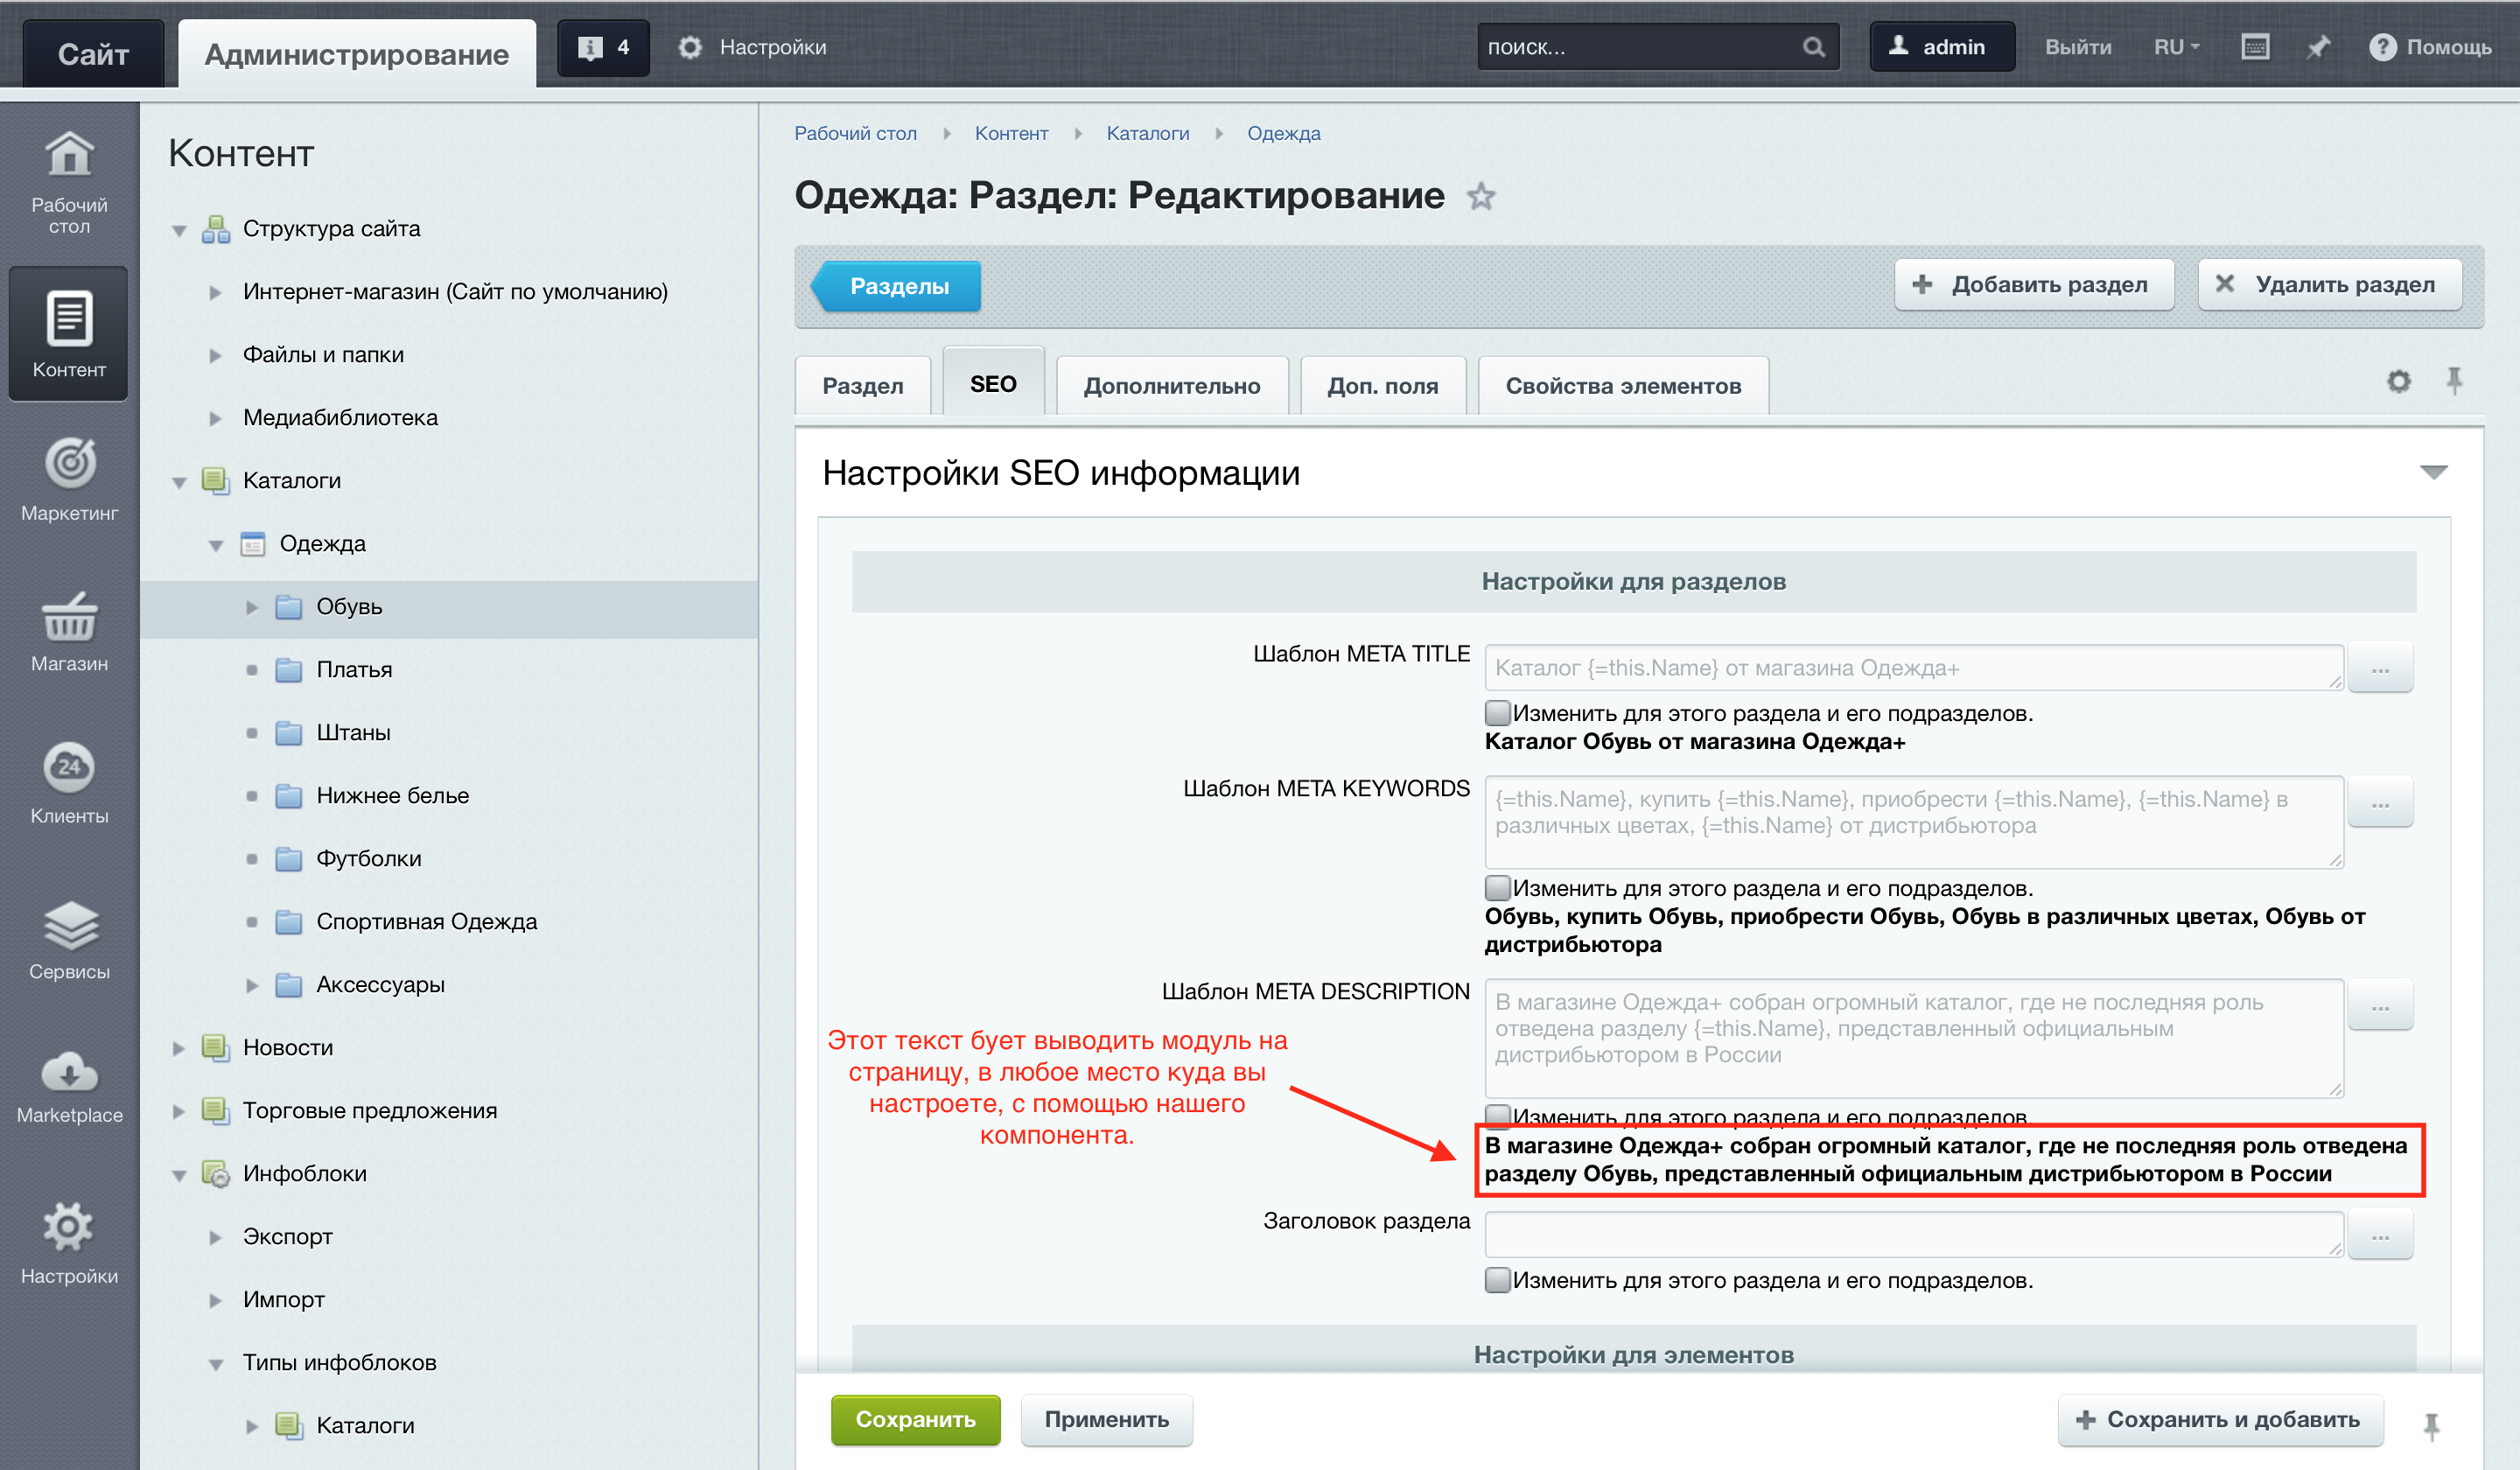Open the Клиенты sidebar icon

[x=69, y=768]
